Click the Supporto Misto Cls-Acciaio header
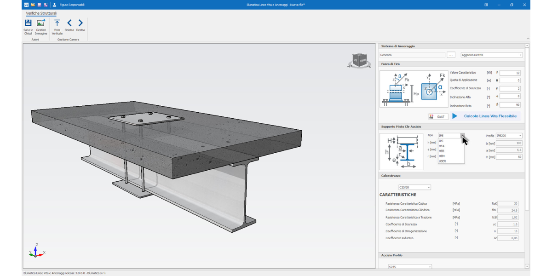The image size is (552, 276). (451, 126)
